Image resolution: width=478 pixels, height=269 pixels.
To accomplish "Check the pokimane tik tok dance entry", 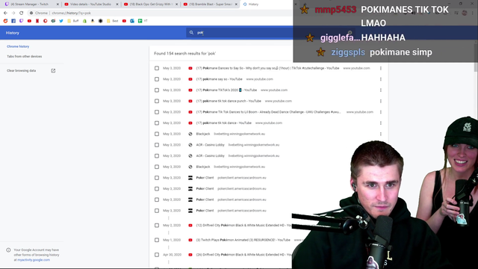I will coord(157,123).
